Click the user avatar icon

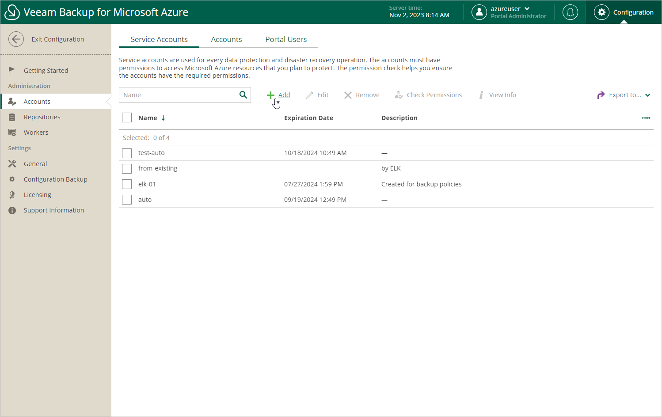click(479, 12)
